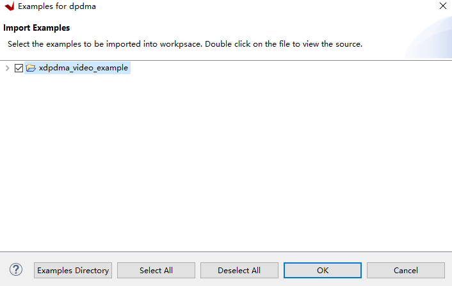Uncheck the xdpdma_video_example checkbox
Image resolution: width=452 pixels, height=286 pixels.
(x=19, y=68)
